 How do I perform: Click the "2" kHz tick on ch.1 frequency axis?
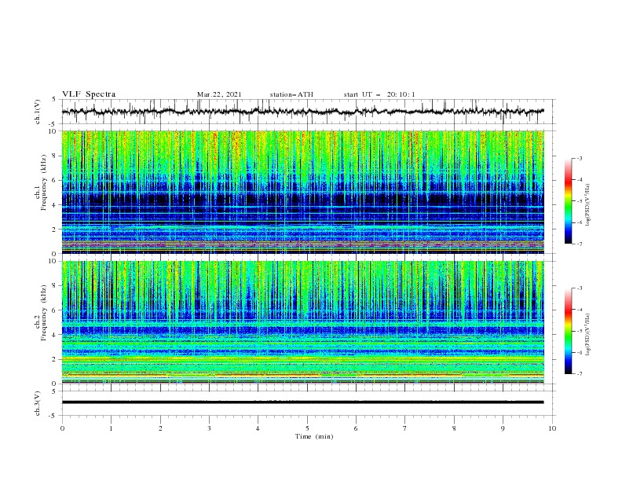point(55,229)
